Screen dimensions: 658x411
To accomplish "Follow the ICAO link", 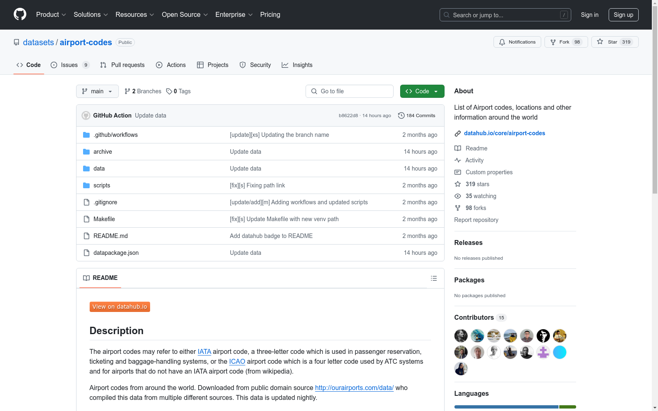I will point(237,361).
